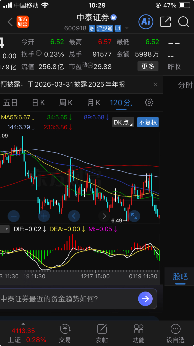Open search with magnifier icon

pyautogui.click(x=183, y=22)
